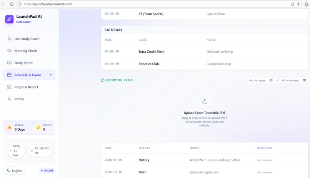
Task: Click the Upload Exam Timetable PDF area
Action: coord(205,111)
